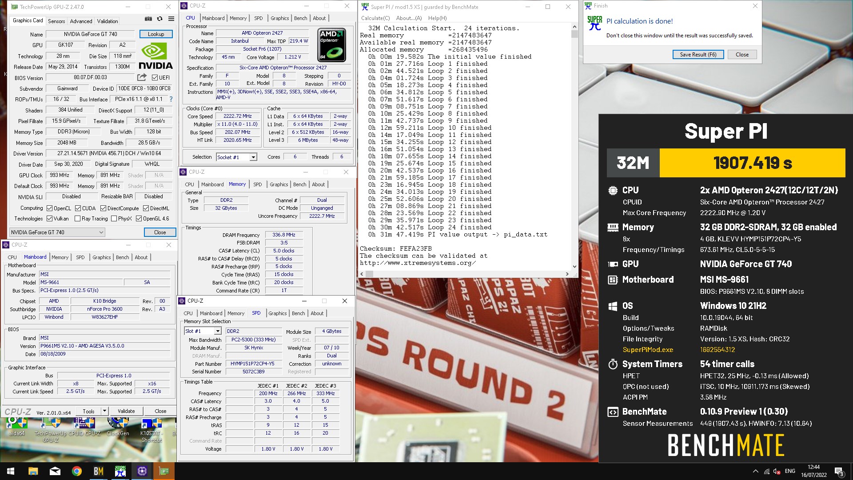The width and height of the screenshot is (853, 480).
Task: Click the GPU-Z screenshot camera icon
Action: [148, 19]
